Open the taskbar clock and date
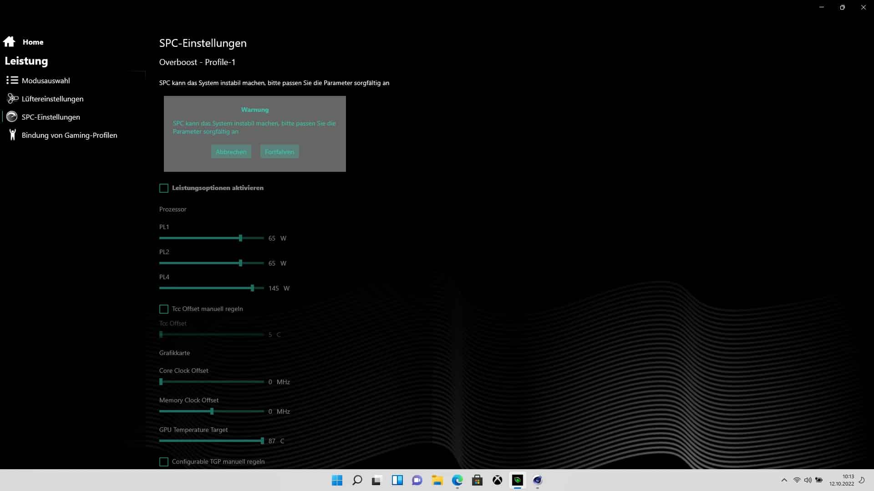This screenshot has height=491, width=874. pos(841,480)
